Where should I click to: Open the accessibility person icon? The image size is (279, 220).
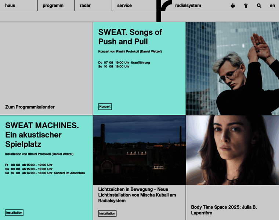[246, 6]
